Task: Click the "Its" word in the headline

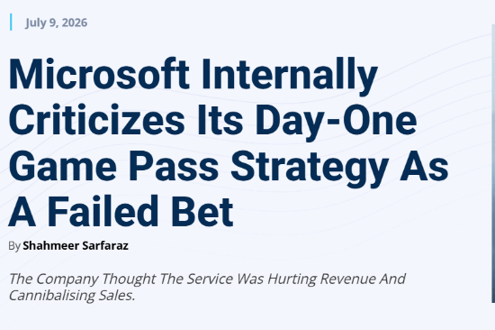Action: (x=220, y=120)
